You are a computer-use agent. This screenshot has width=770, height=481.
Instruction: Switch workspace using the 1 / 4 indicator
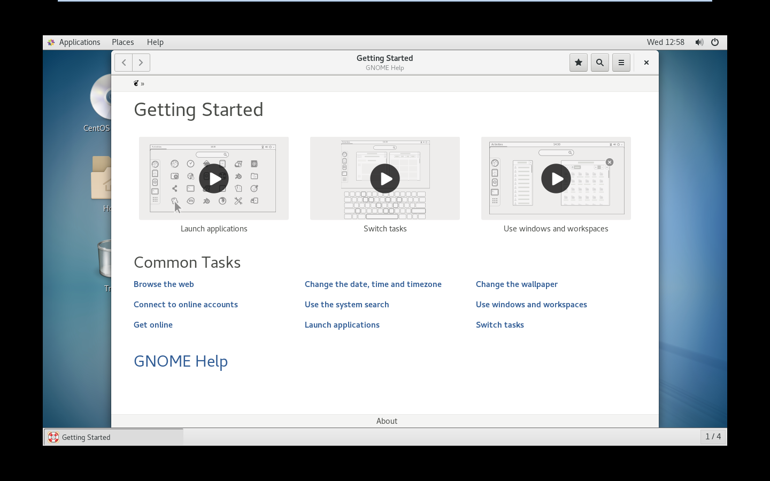tap(713, 437)
